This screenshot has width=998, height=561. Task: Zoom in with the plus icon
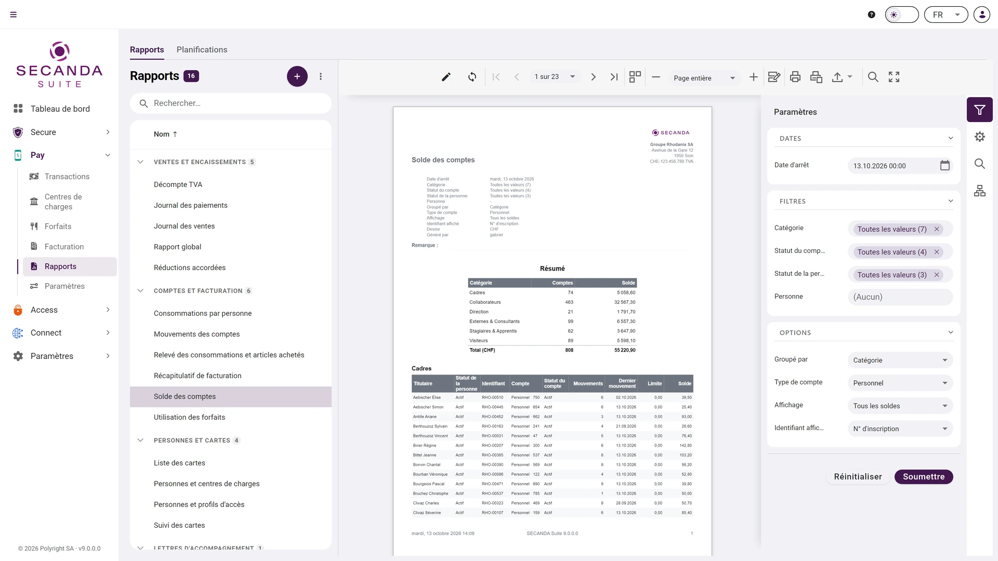tap(753, 77)
